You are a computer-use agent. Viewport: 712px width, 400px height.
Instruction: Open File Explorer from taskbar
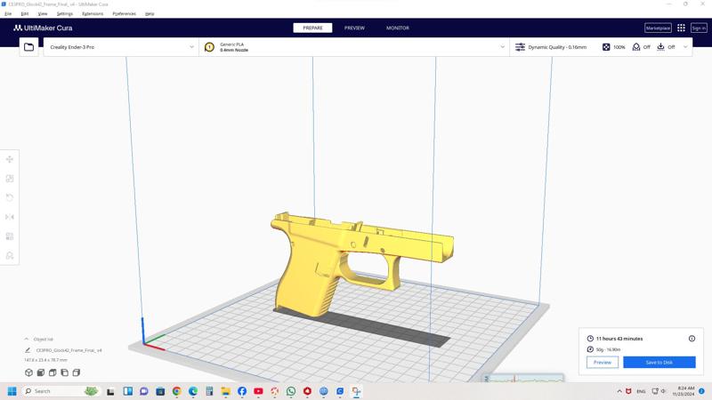click(226, 391)
